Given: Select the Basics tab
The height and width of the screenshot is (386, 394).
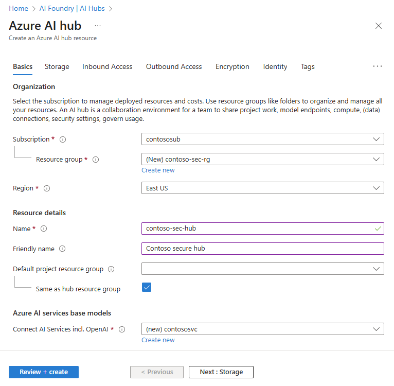Looking at the screenshot, I should pos(23,66).
